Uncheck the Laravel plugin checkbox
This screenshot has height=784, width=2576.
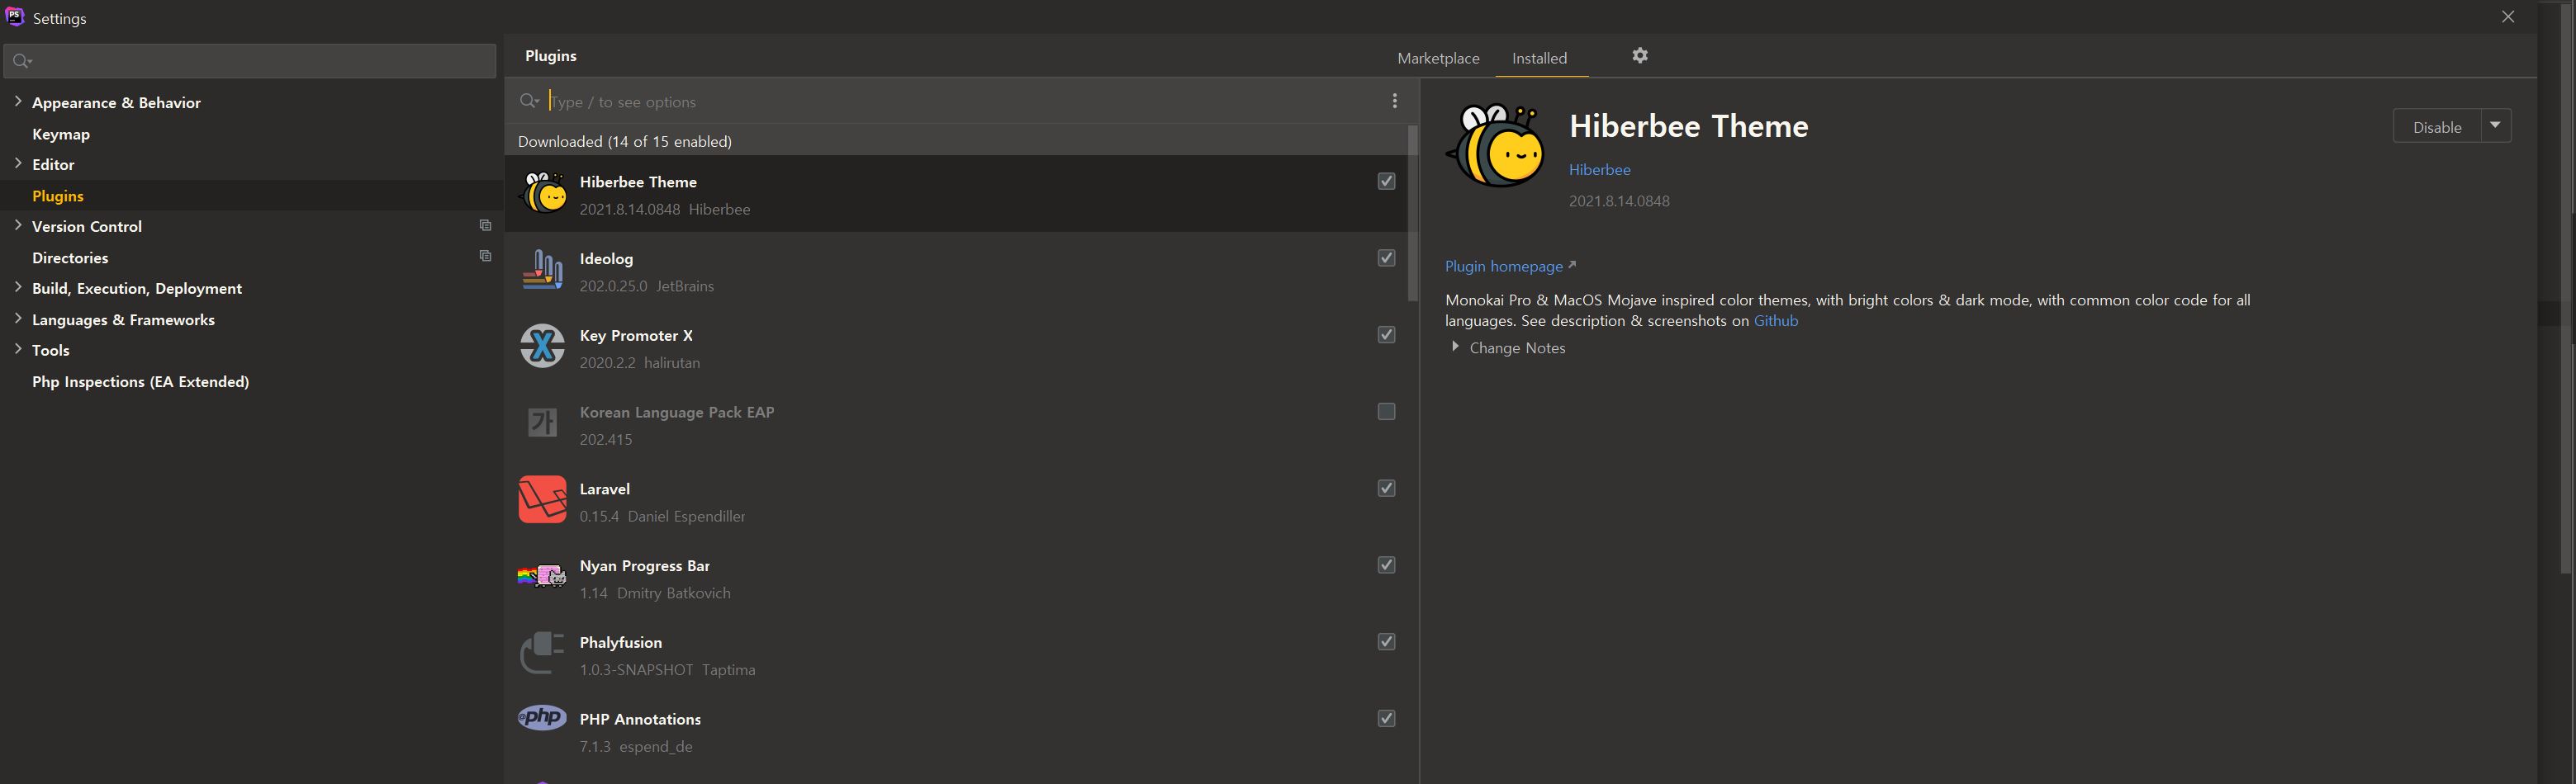click(1386, 489)
